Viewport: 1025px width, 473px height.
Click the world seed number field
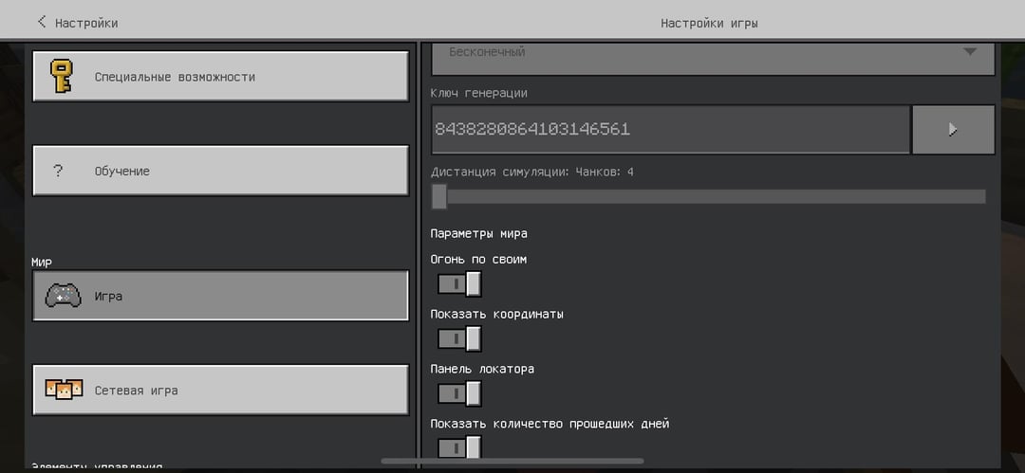669,129
